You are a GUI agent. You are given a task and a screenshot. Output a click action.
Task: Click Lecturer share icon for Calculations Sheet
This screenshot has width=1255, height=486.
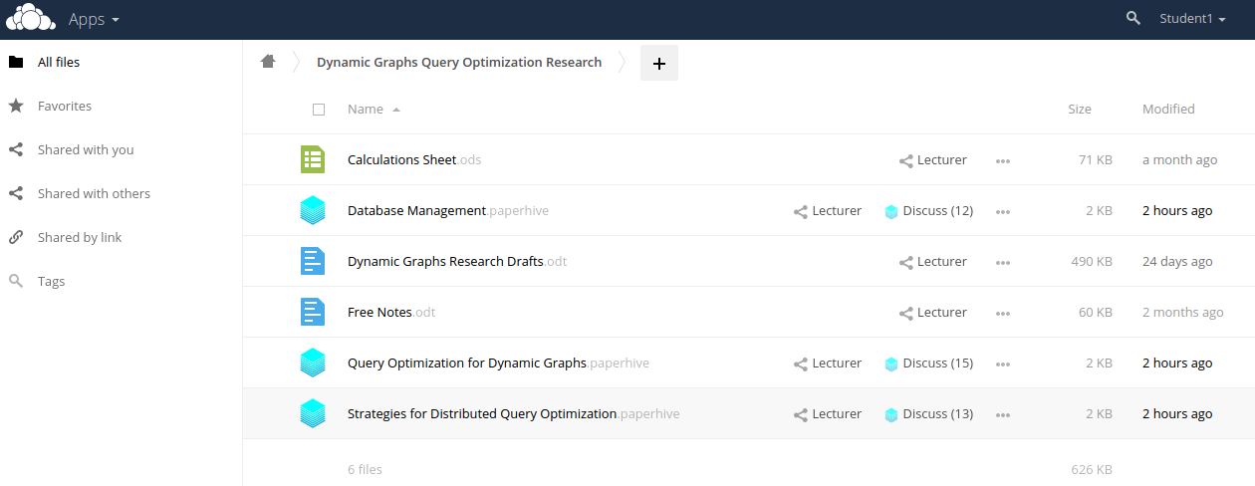(933, 159)
